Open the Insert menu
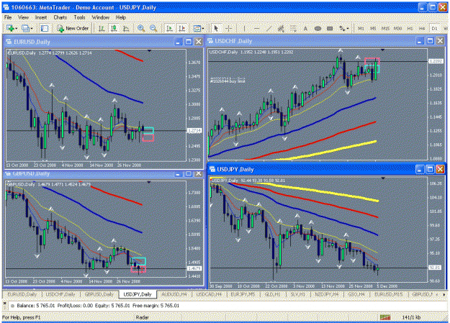Image resolution: width=450 pixels, height=323 pixels. point(41,17)
